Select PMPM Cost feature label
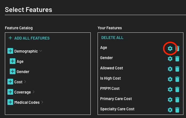The width and height of the screenshot is (186, 118). coord(110,88)
